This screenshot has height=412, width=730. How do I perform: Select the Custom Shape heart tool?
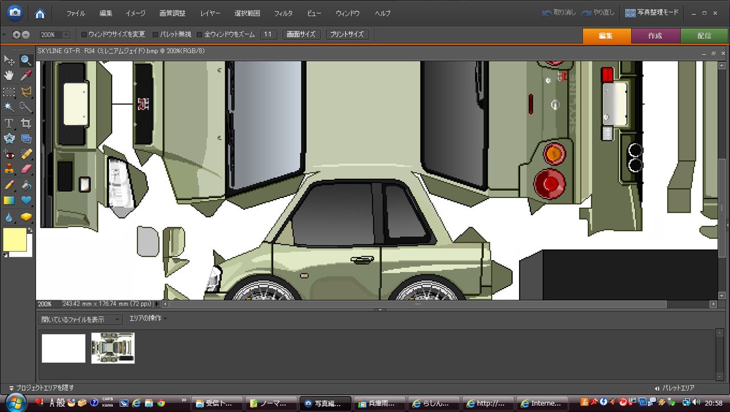pos(26,200)
